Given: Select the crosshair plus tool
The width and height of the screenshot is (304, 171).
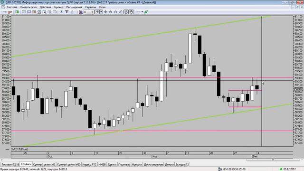Looking at the screenshot, I should (x=97, y=12).
